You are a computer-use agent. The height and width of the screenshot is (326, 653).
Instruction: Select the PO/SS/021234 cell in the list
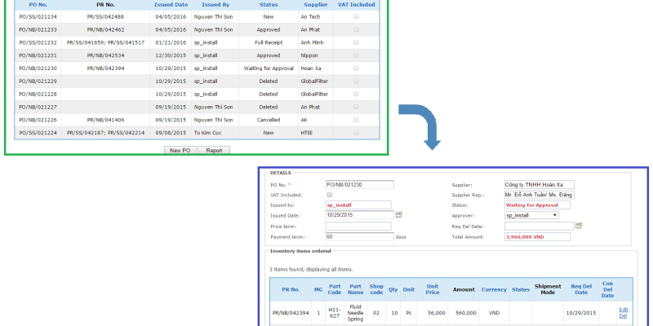tap(38, 16)
